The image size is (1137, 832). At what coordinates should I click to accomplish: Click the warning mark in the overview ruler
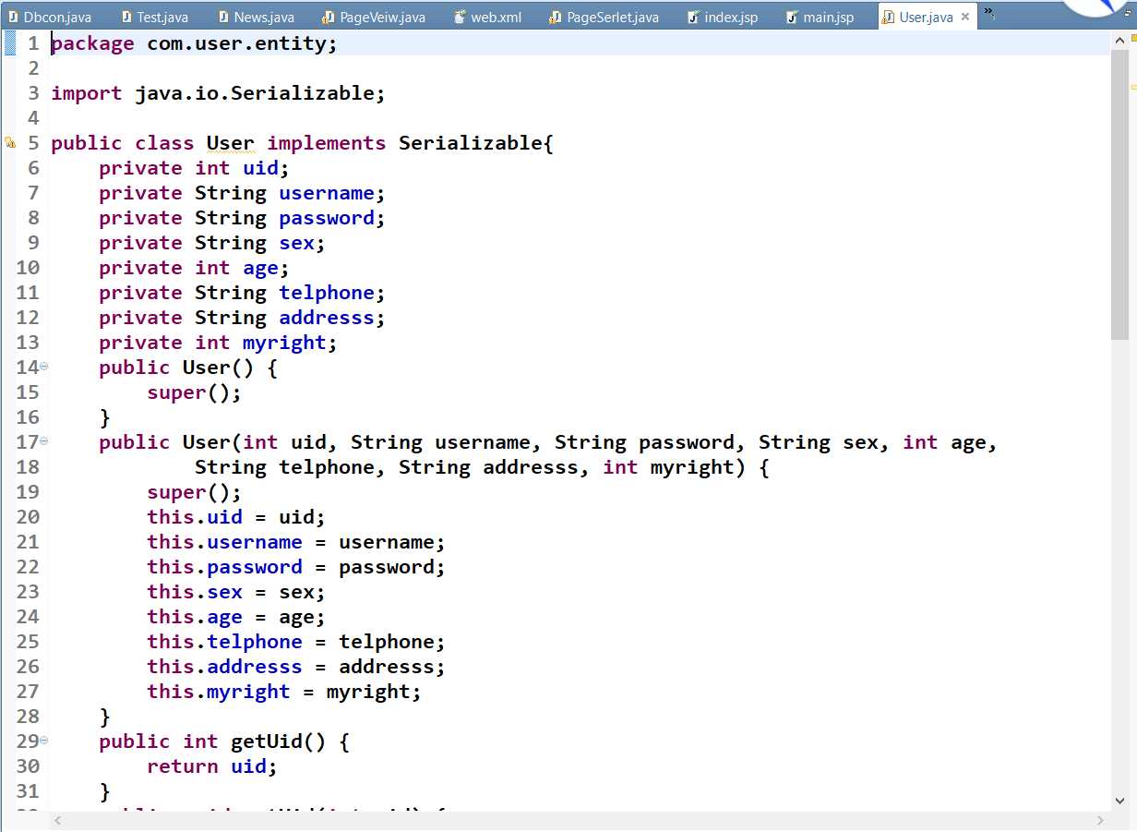1133,87
